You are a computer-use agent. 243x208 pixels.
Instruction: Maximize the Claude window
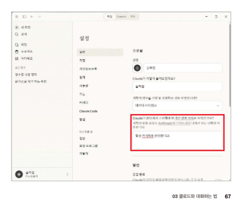[x=216, y=17]
